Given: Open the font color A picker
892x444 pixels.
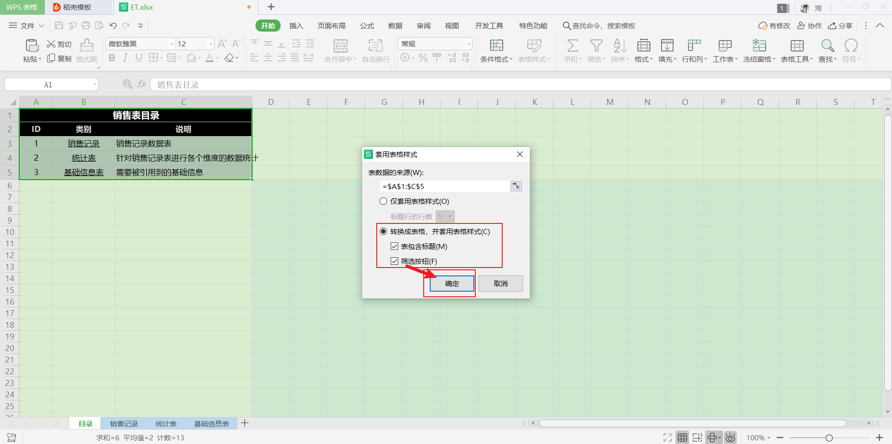Looking at the screenshot, I should coord(210,58).
